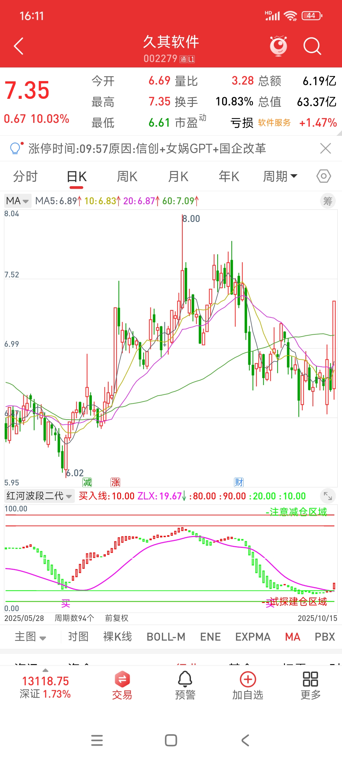Expand indicator chart to fullscreen

pos(328,496)
